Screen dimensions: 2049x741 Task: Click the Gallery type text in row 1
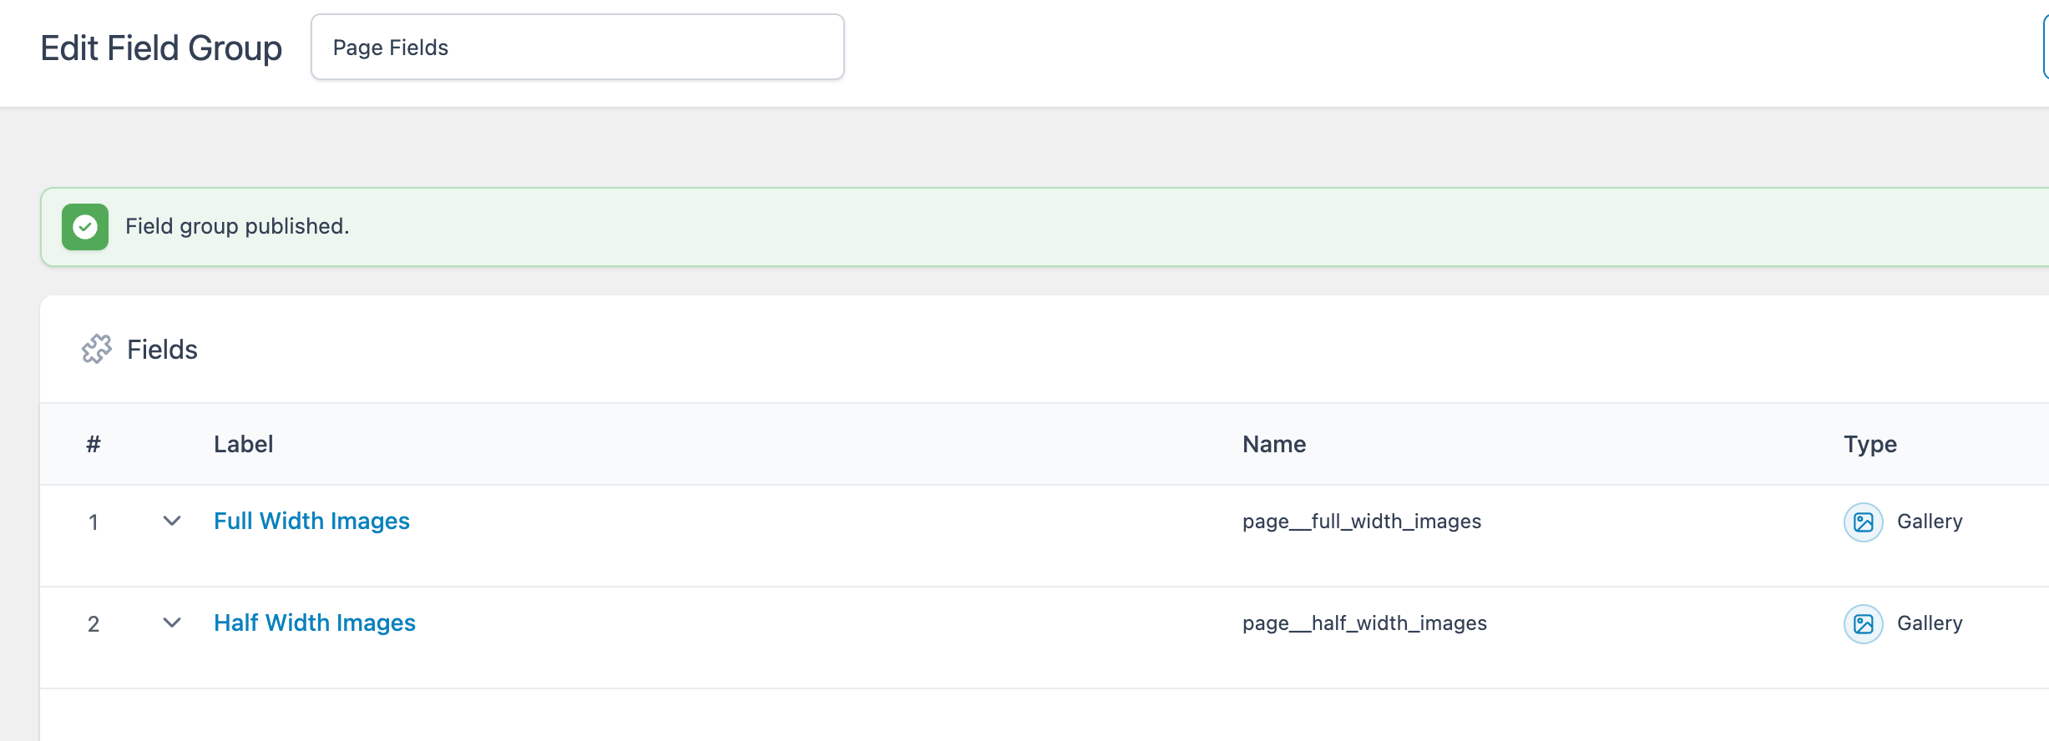click(x=1930, y=522)
